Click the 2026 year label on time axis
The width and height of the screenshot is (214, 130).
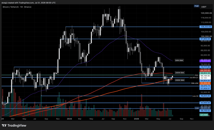[x=136, y=119]
